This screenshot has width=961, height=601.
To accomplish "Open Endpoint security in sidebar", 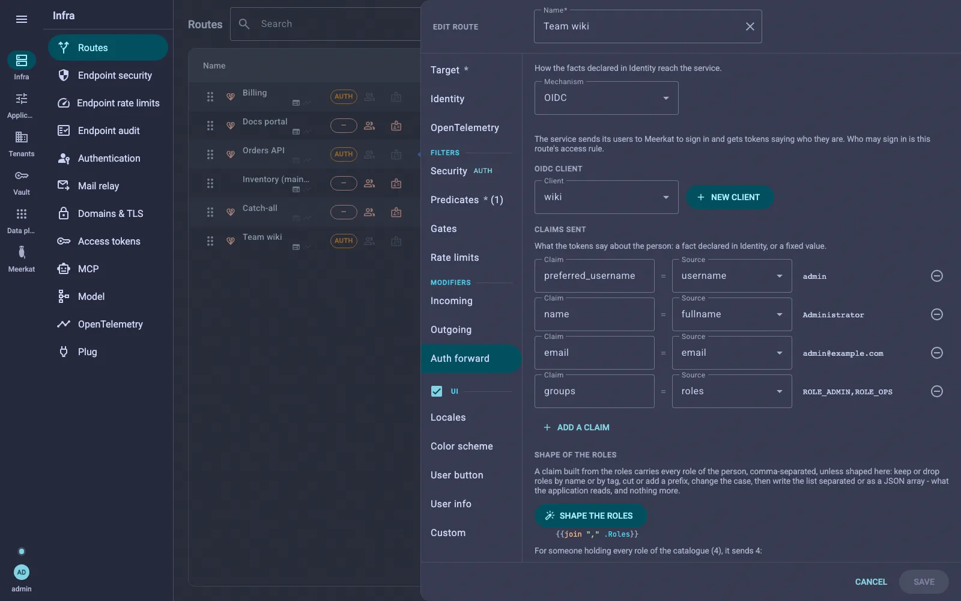I will pyautogui.click(x=108, y=75).
